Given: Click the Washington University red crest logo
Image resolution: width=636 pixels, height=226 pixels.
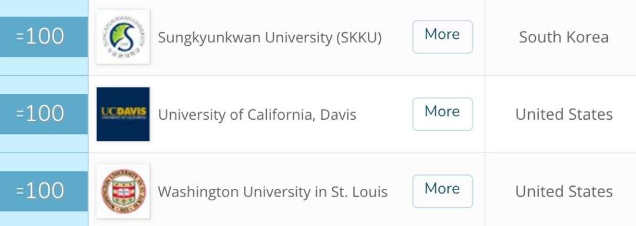Looking at the screenshot, I should point(123,191).
